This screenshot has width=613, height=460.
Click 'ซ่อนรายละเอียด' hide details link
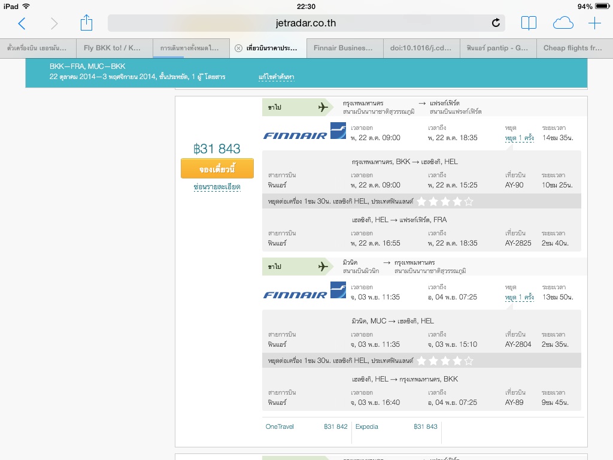tap(217, 187)
